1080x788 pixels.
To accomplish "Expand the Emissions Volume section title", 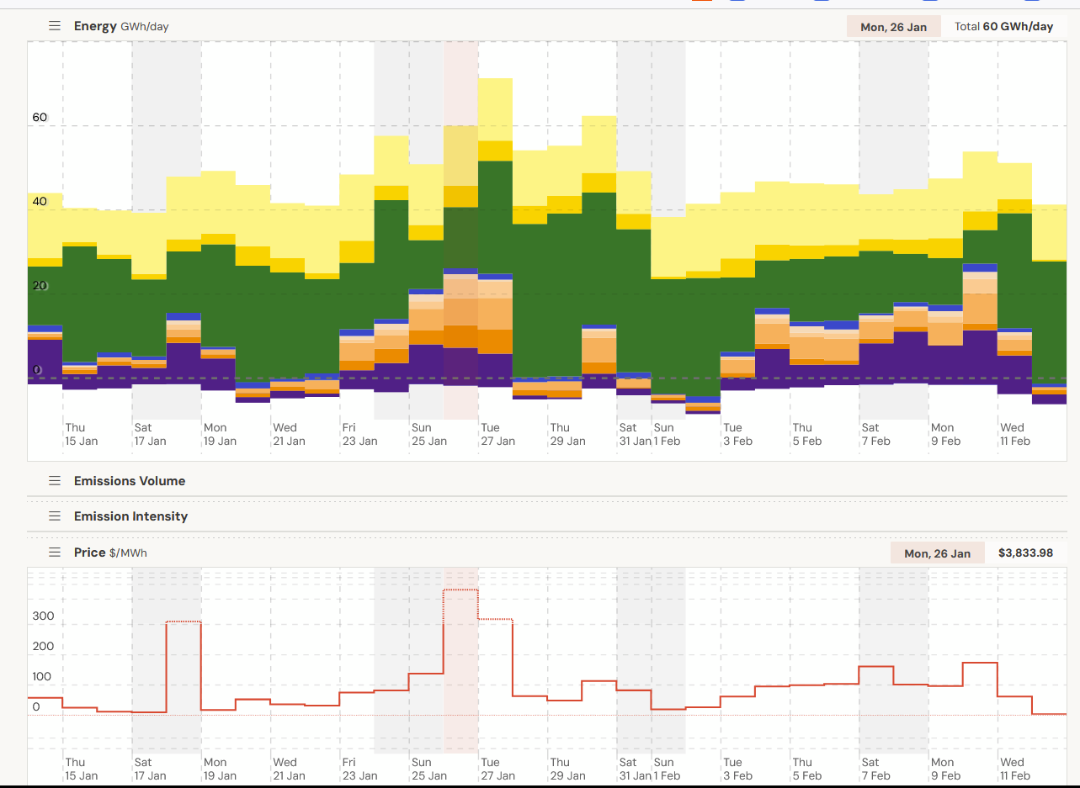I will [130, 481].
